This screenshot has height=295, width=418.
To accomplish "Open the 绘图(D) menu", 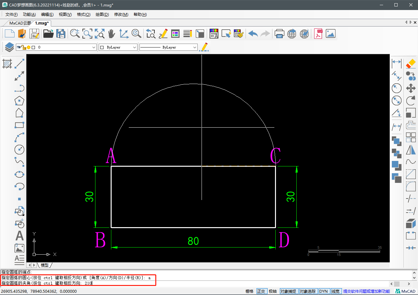I will click(102, 15).
